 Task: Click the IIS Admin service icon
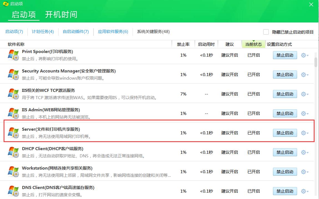pos(13,113)
